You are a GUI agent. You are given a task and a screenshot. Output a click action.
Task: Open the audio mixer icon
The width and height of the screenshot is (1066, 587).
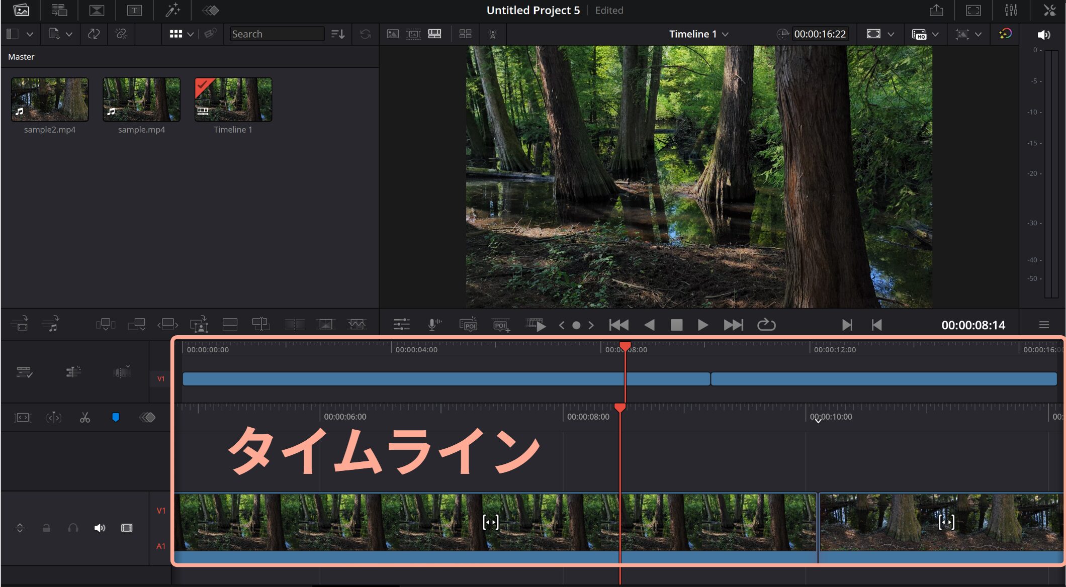coord(1011,10)
